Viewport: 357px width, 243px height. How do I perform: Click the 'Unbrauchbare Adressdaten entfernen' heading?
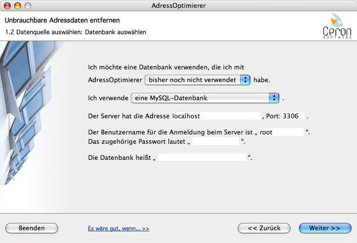pyautogui.click(x=62, y=21)
